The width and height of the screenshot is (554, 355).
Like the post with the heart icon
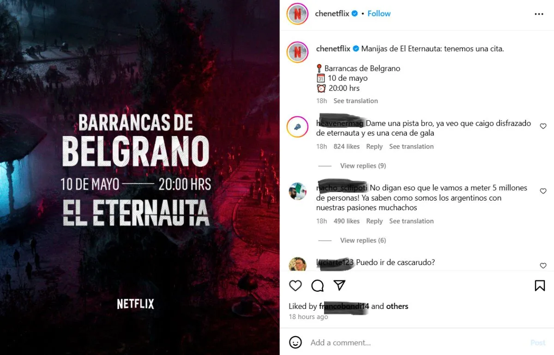(295, 285)
